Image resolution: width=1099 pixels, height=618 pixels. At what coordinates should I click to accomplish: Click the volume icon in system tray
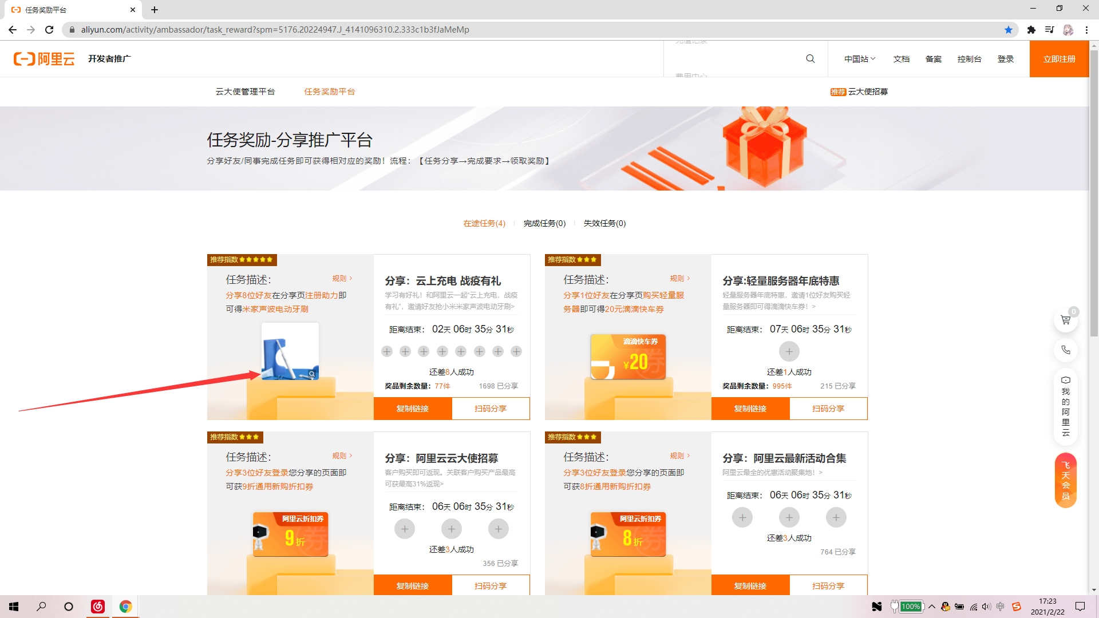[986, 607]
